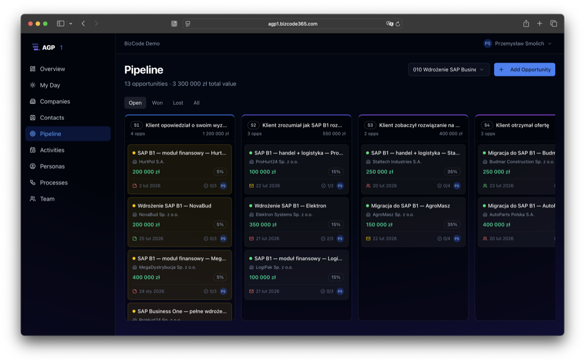Click the 35% probability badge on Staltech card
The image size is (585, 363).
pyautogui.click(x=452, y=172)
